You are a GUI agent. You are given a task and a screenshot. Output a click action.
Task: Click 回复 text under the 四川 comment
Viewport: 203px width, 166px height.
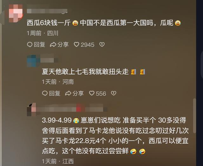(39, 45)
